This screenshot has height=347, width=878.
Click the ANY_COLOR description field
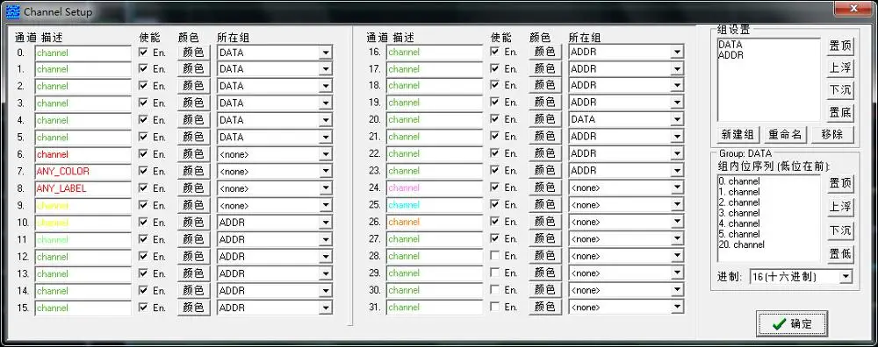(83, 172)
